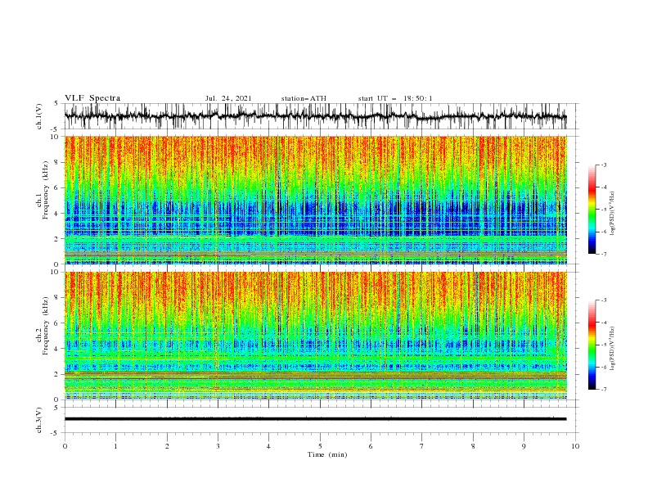This screenshot has width=648, height=501.
Task: Click the "VLF Spectra" plot title
Action: [92, 98]
